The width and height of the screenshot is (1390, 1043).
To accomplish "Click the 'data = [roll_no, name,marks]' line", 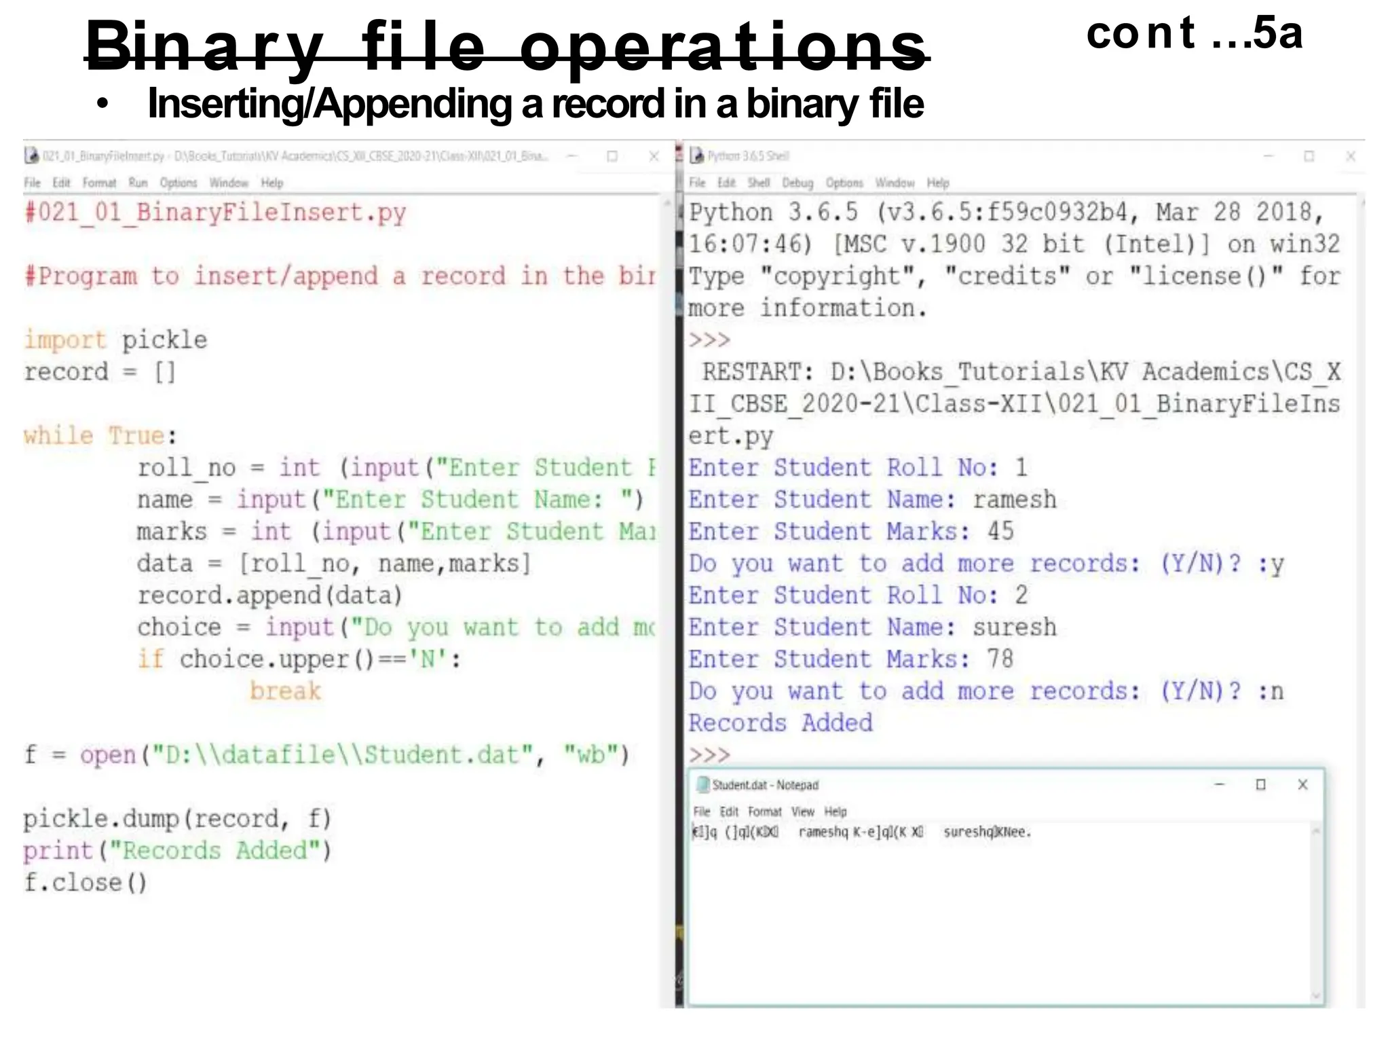I will tap(334, 564).
